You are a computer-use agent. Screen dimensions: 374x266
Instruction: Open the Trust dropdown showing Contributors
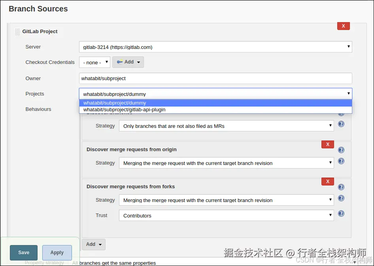coord(227,215)
